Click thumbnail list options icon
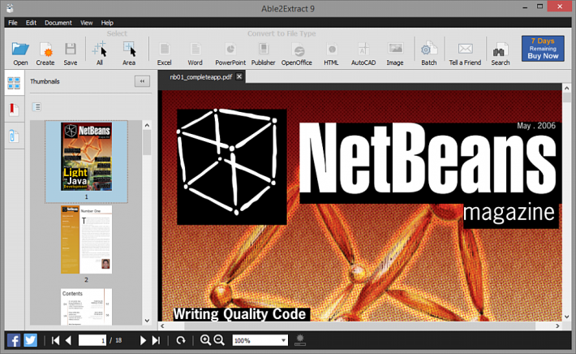Screen dimensions: 576x354 37,107
